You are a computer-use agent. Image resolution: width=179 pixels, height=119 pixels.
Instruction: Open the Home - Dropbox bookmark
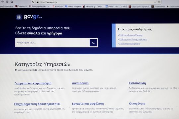73,7
